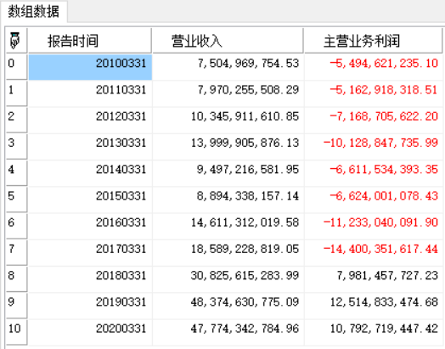Click the highlighted cell 20100331
Screen dimensions: 445x349
pos(90,67)
